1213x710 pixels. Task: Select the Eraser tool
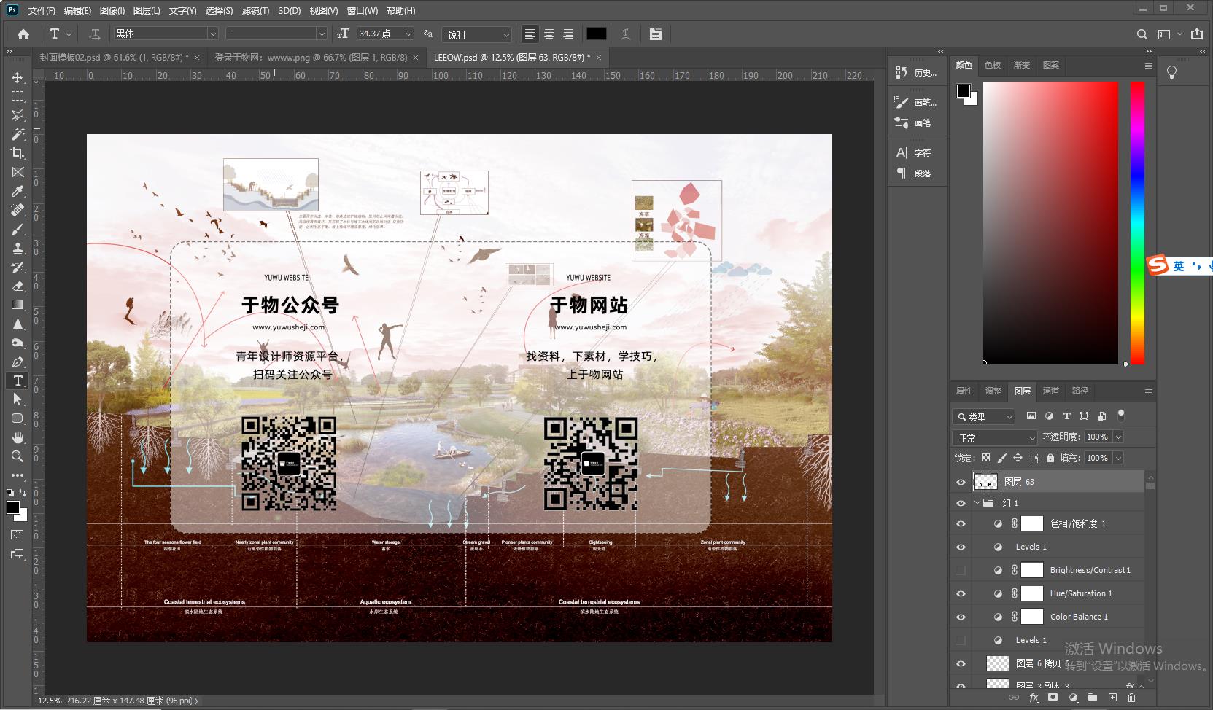(18, 286)
